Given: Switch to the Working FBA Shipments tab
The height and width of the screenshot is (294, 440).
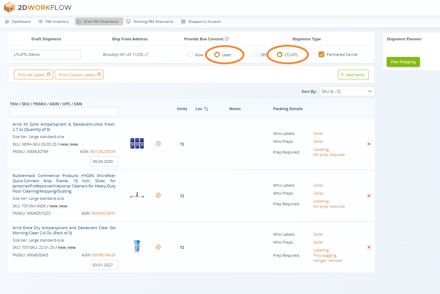Looking at the screenshot, I should (150, 21).
